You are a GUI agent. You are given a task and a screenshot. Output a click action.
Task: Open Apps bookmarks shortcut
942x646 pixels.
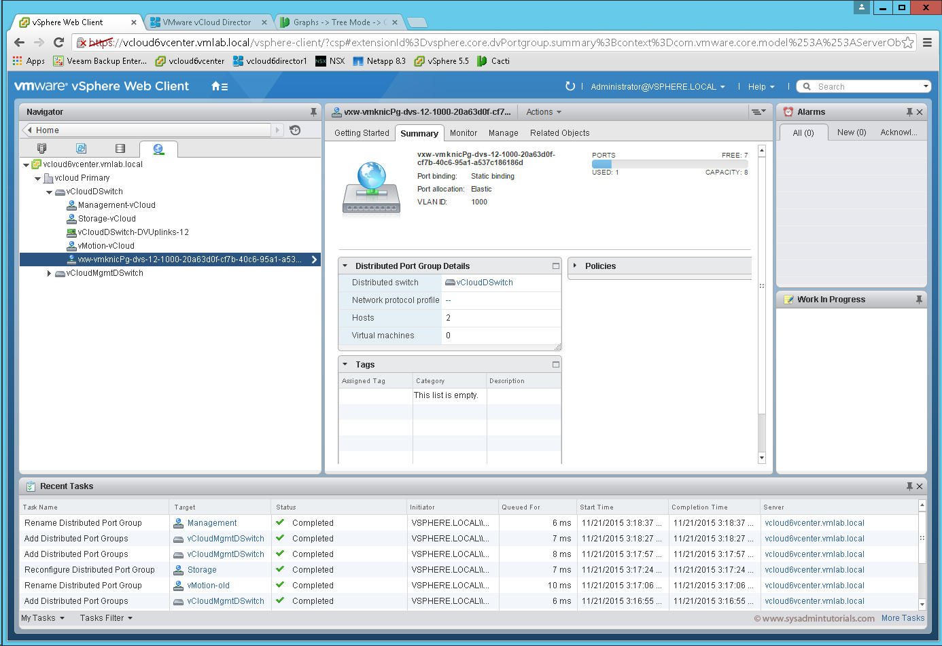(x=29, y=61)
